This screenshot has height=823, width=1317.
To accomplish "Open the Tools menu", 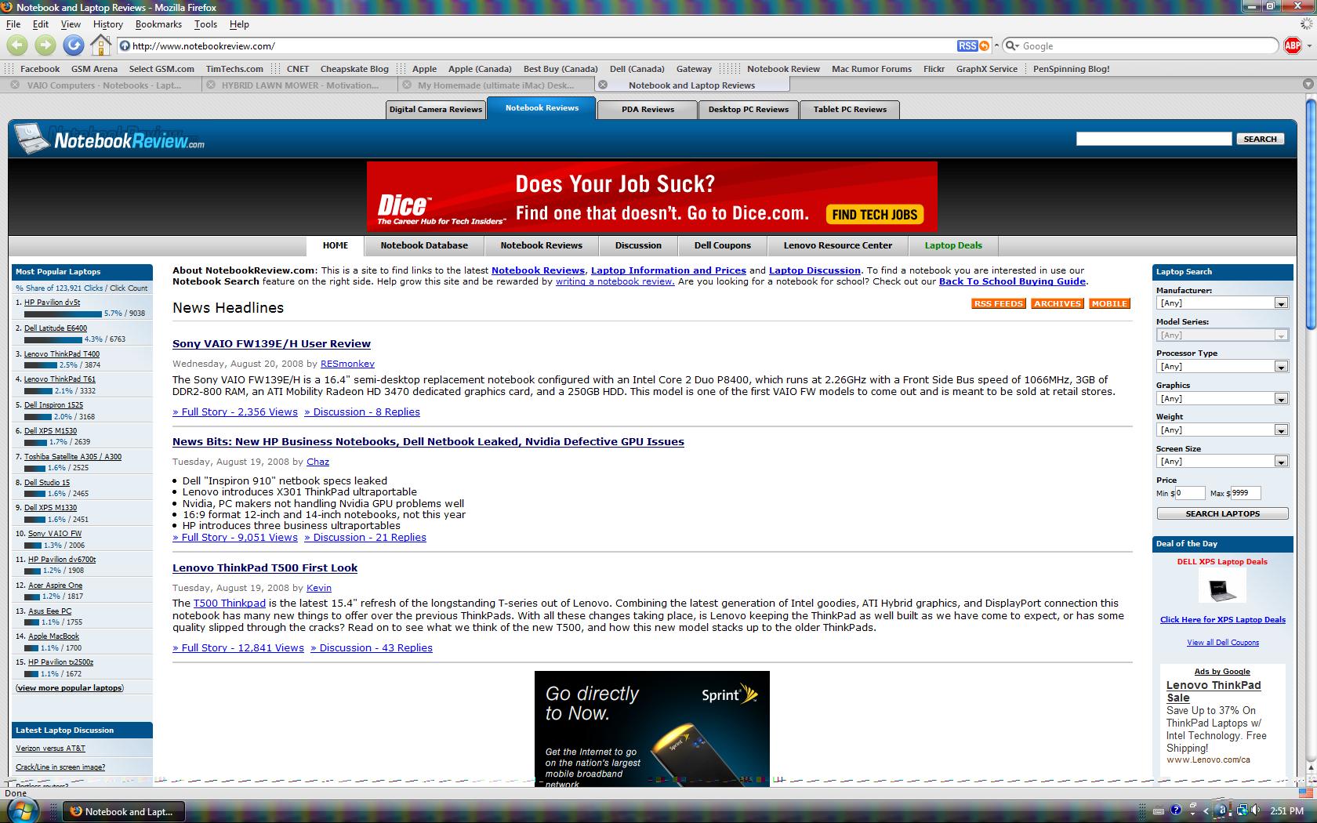I will click(x=205, y=24).
